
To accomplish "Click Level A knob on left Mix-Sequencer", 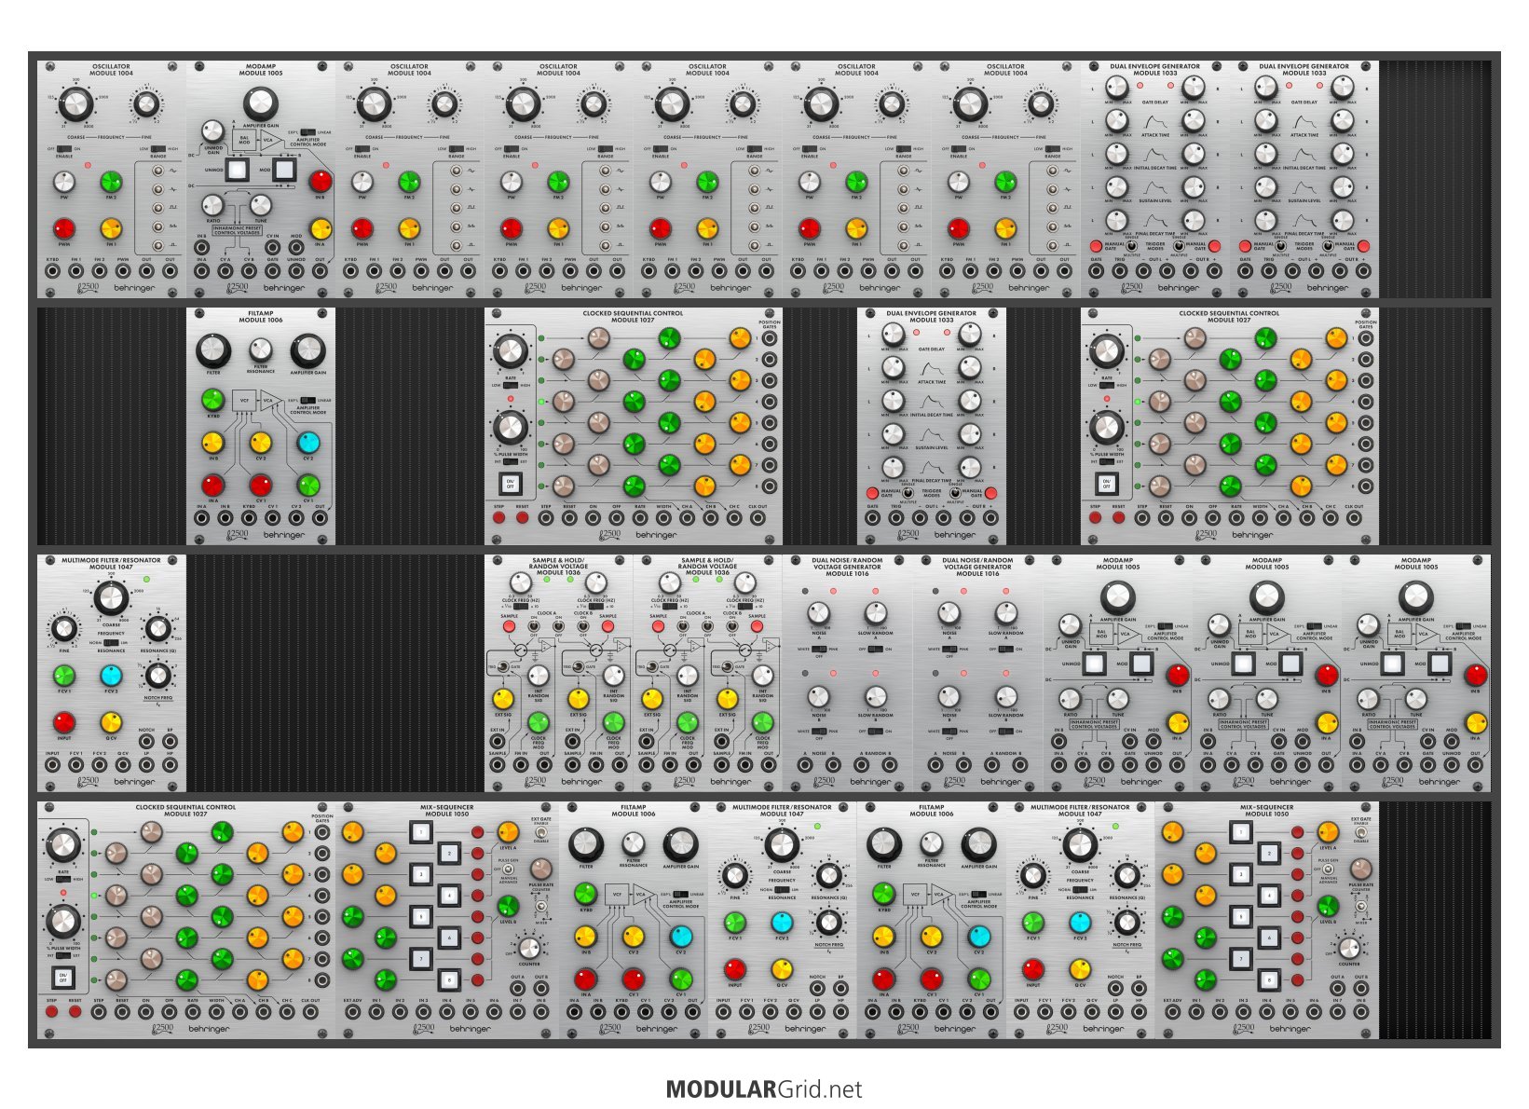I will 509,832.
